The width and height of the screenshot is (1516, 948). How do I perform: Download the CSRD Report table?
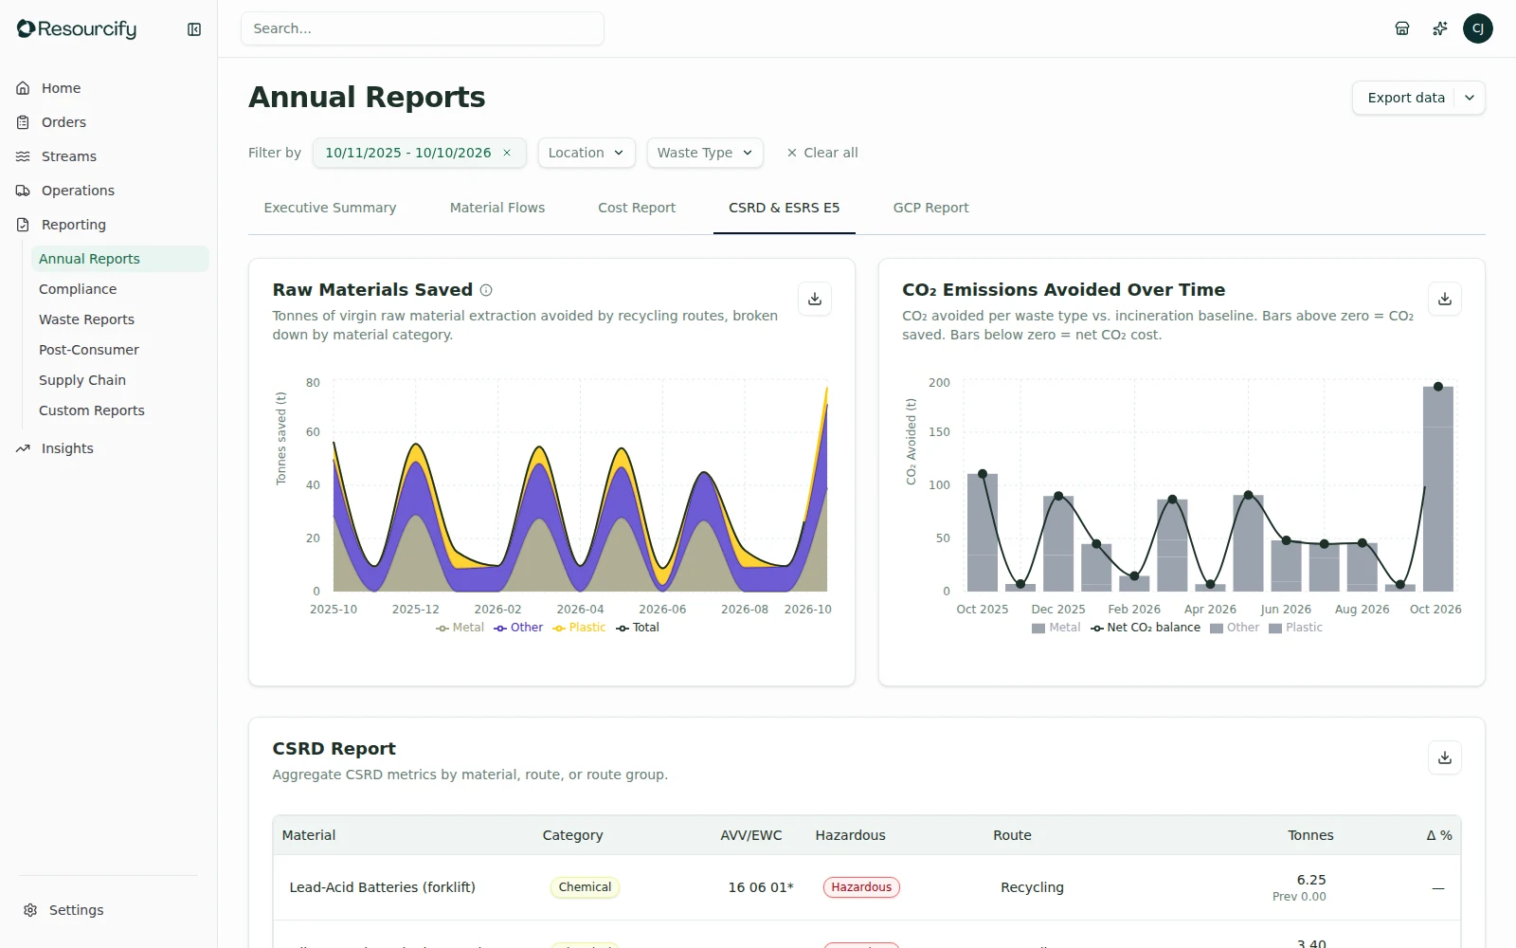tap(1445, 757)
